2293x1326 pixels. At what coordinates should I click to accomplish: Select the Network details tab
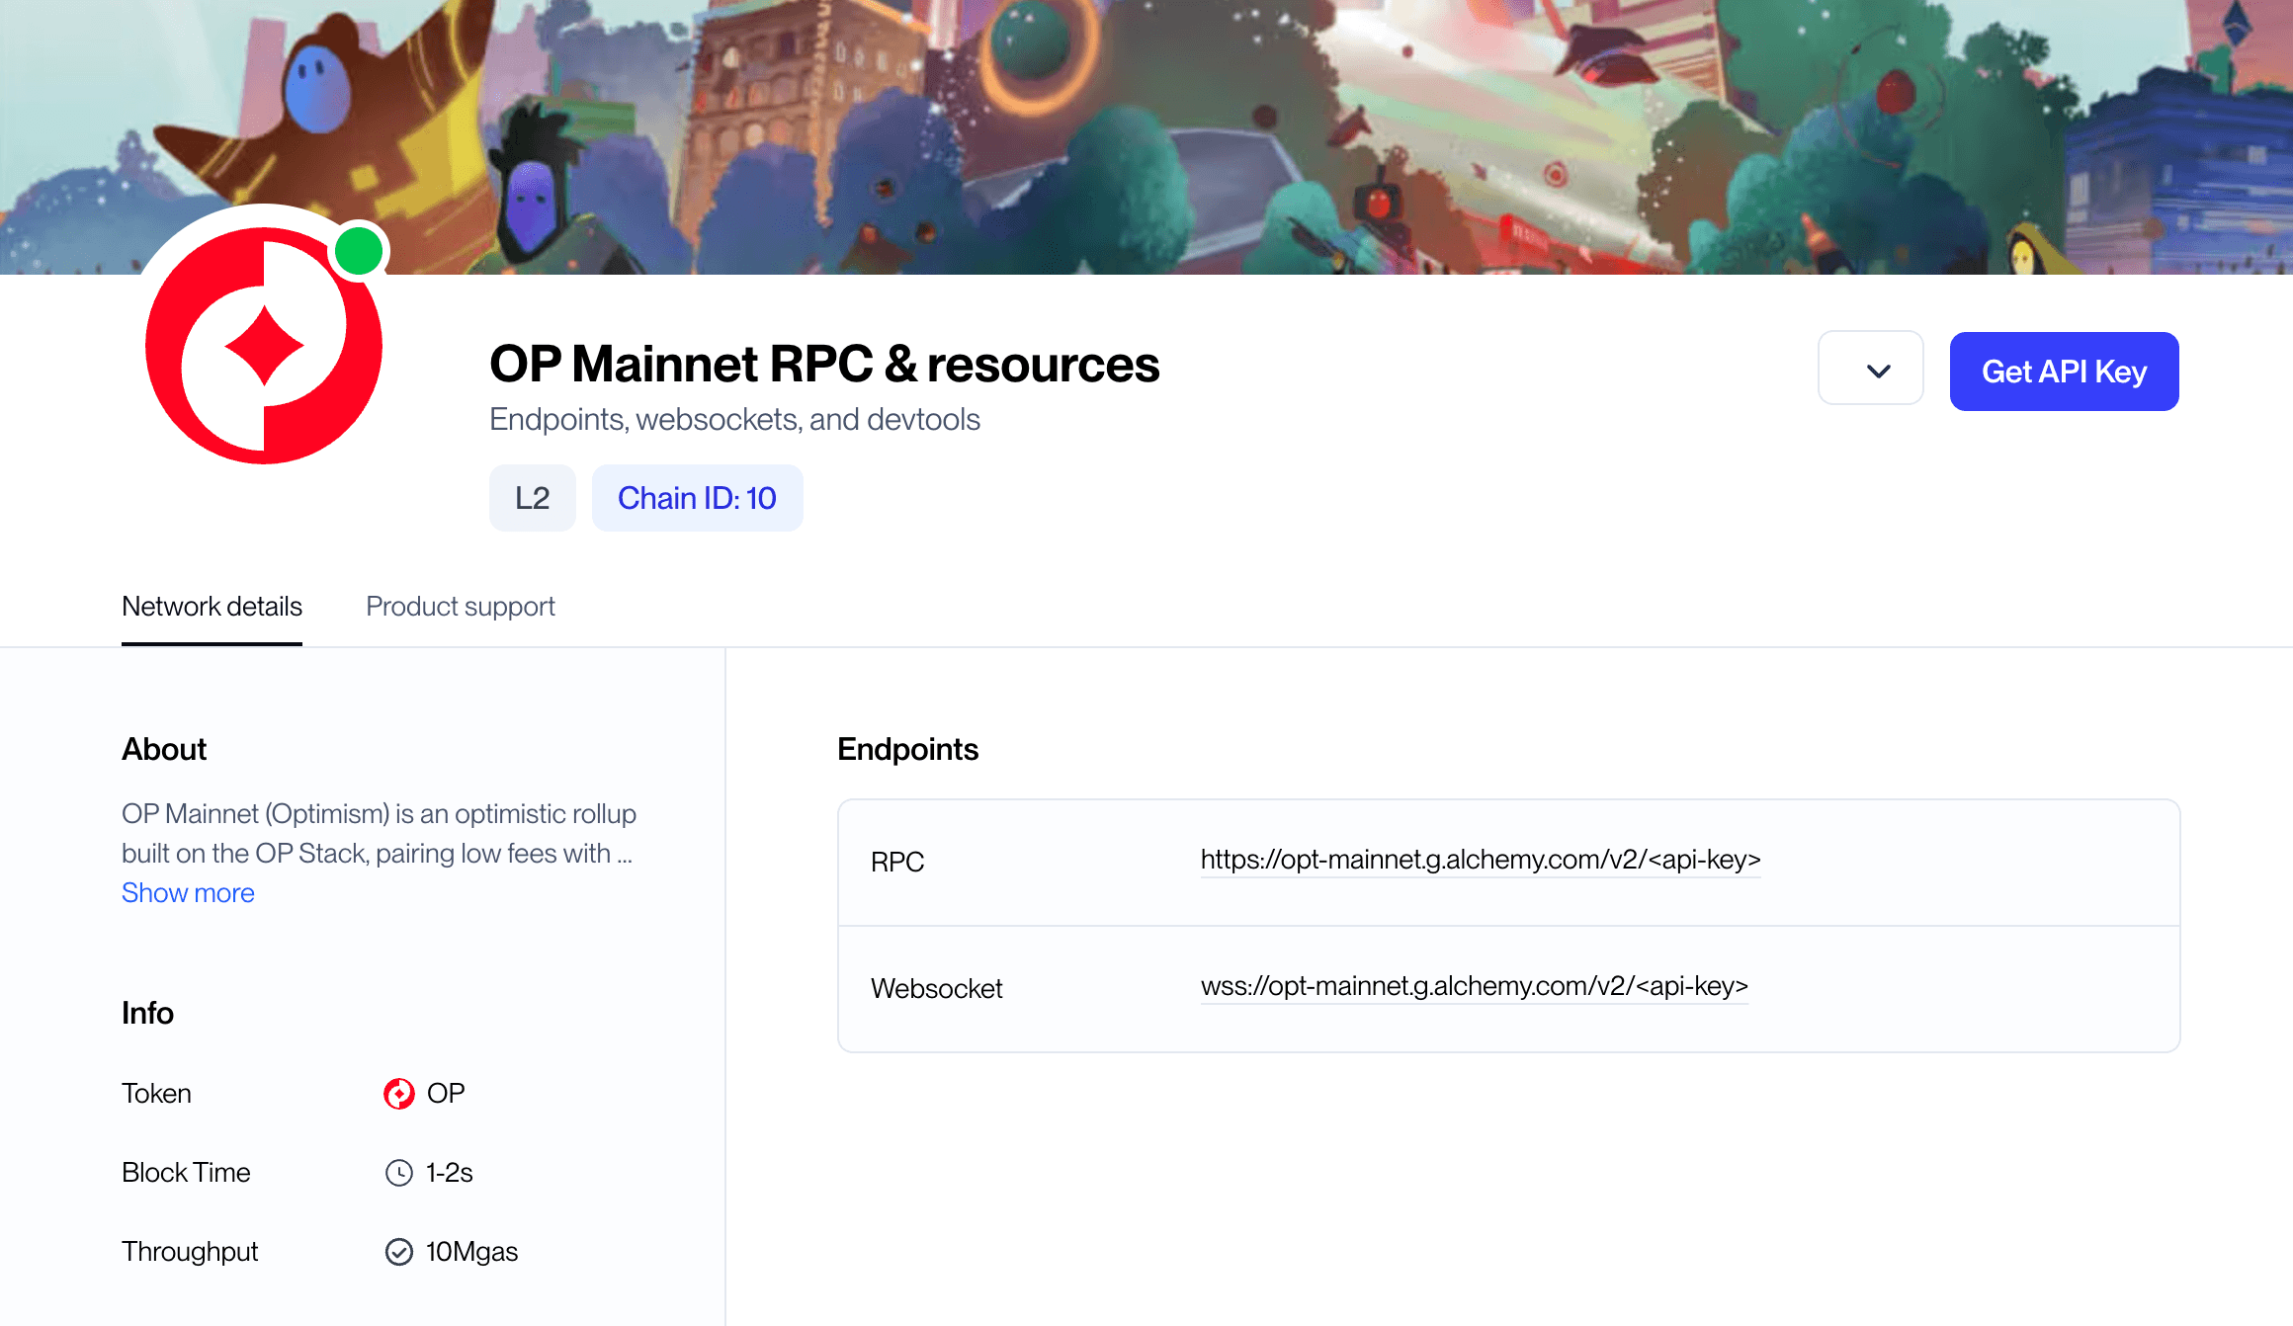212,607
